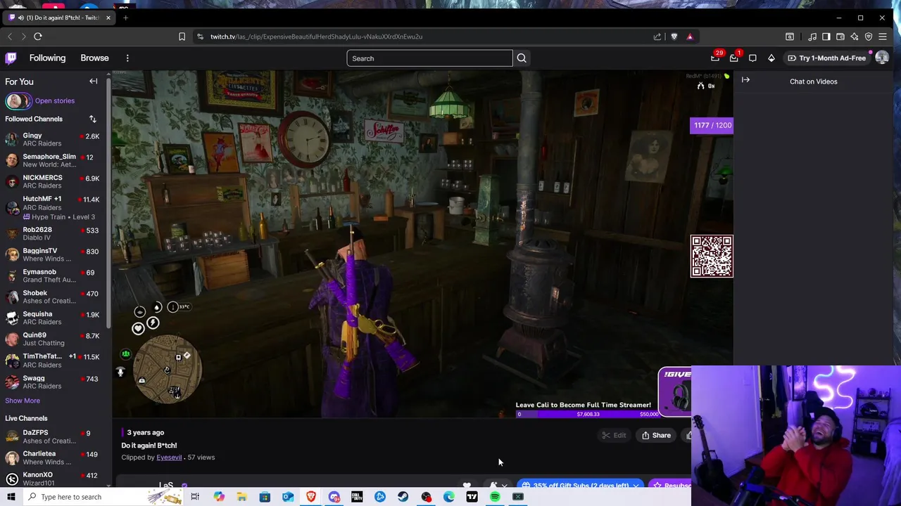Open a new browser tab
901x506 pixels.
(125, 18)
